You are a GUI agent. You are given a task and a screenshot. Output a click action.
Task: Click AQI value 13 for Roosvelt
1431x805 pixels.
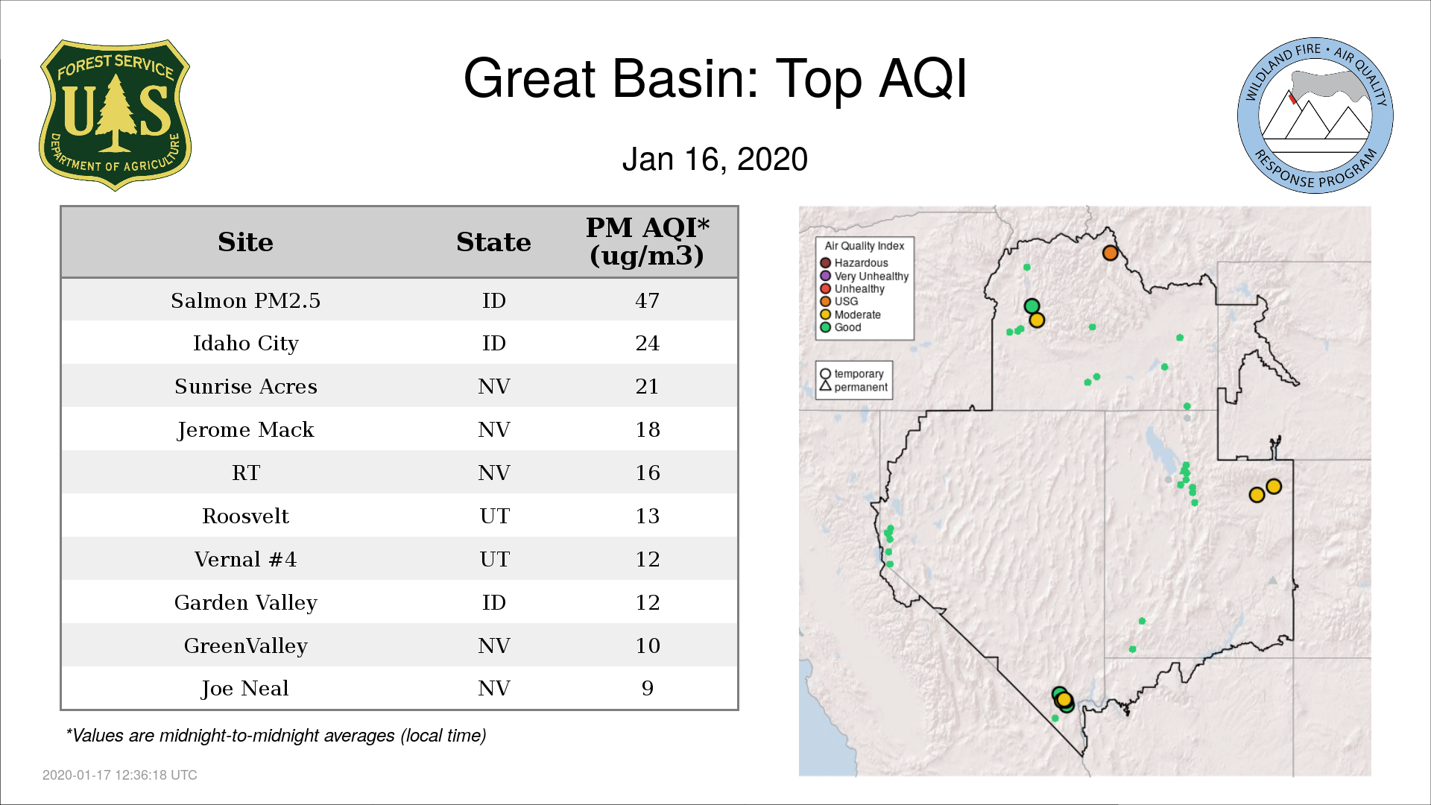647,516
